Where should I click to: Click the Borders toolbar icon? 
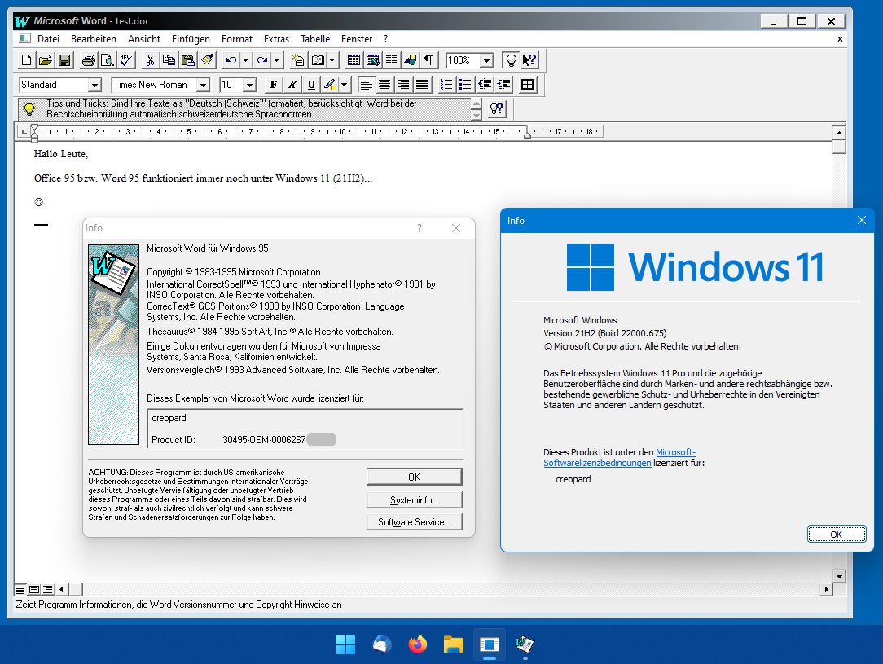click(x=528, y=85)
